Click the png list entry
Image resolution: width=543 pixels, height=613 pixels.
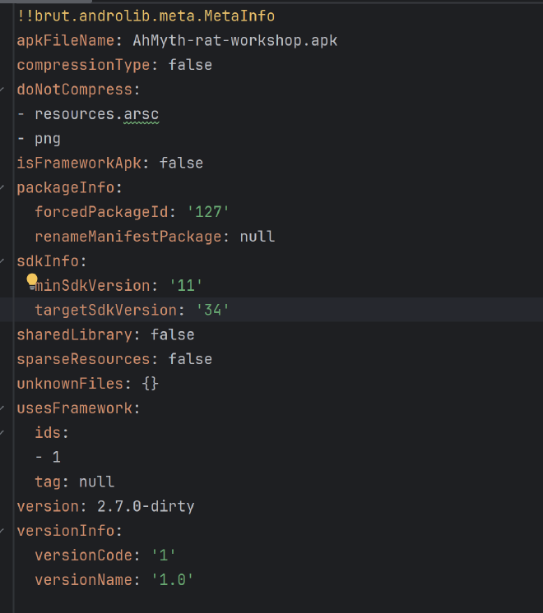pos(48,139)
